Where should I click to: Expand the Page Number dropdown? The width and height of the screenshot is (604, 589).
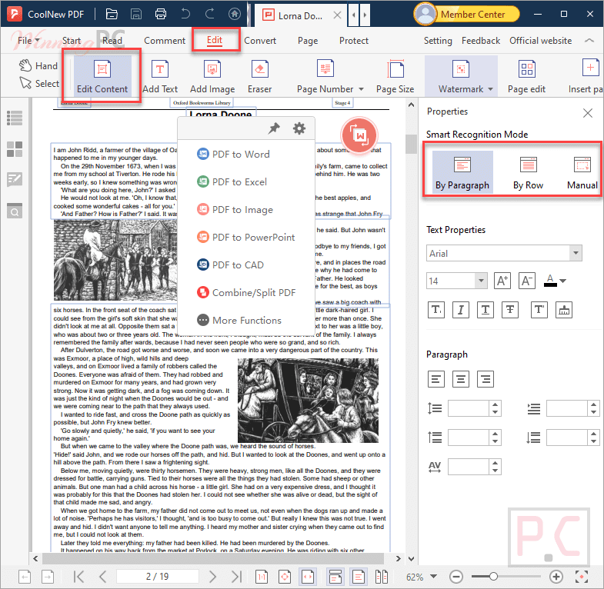[362, 89]
